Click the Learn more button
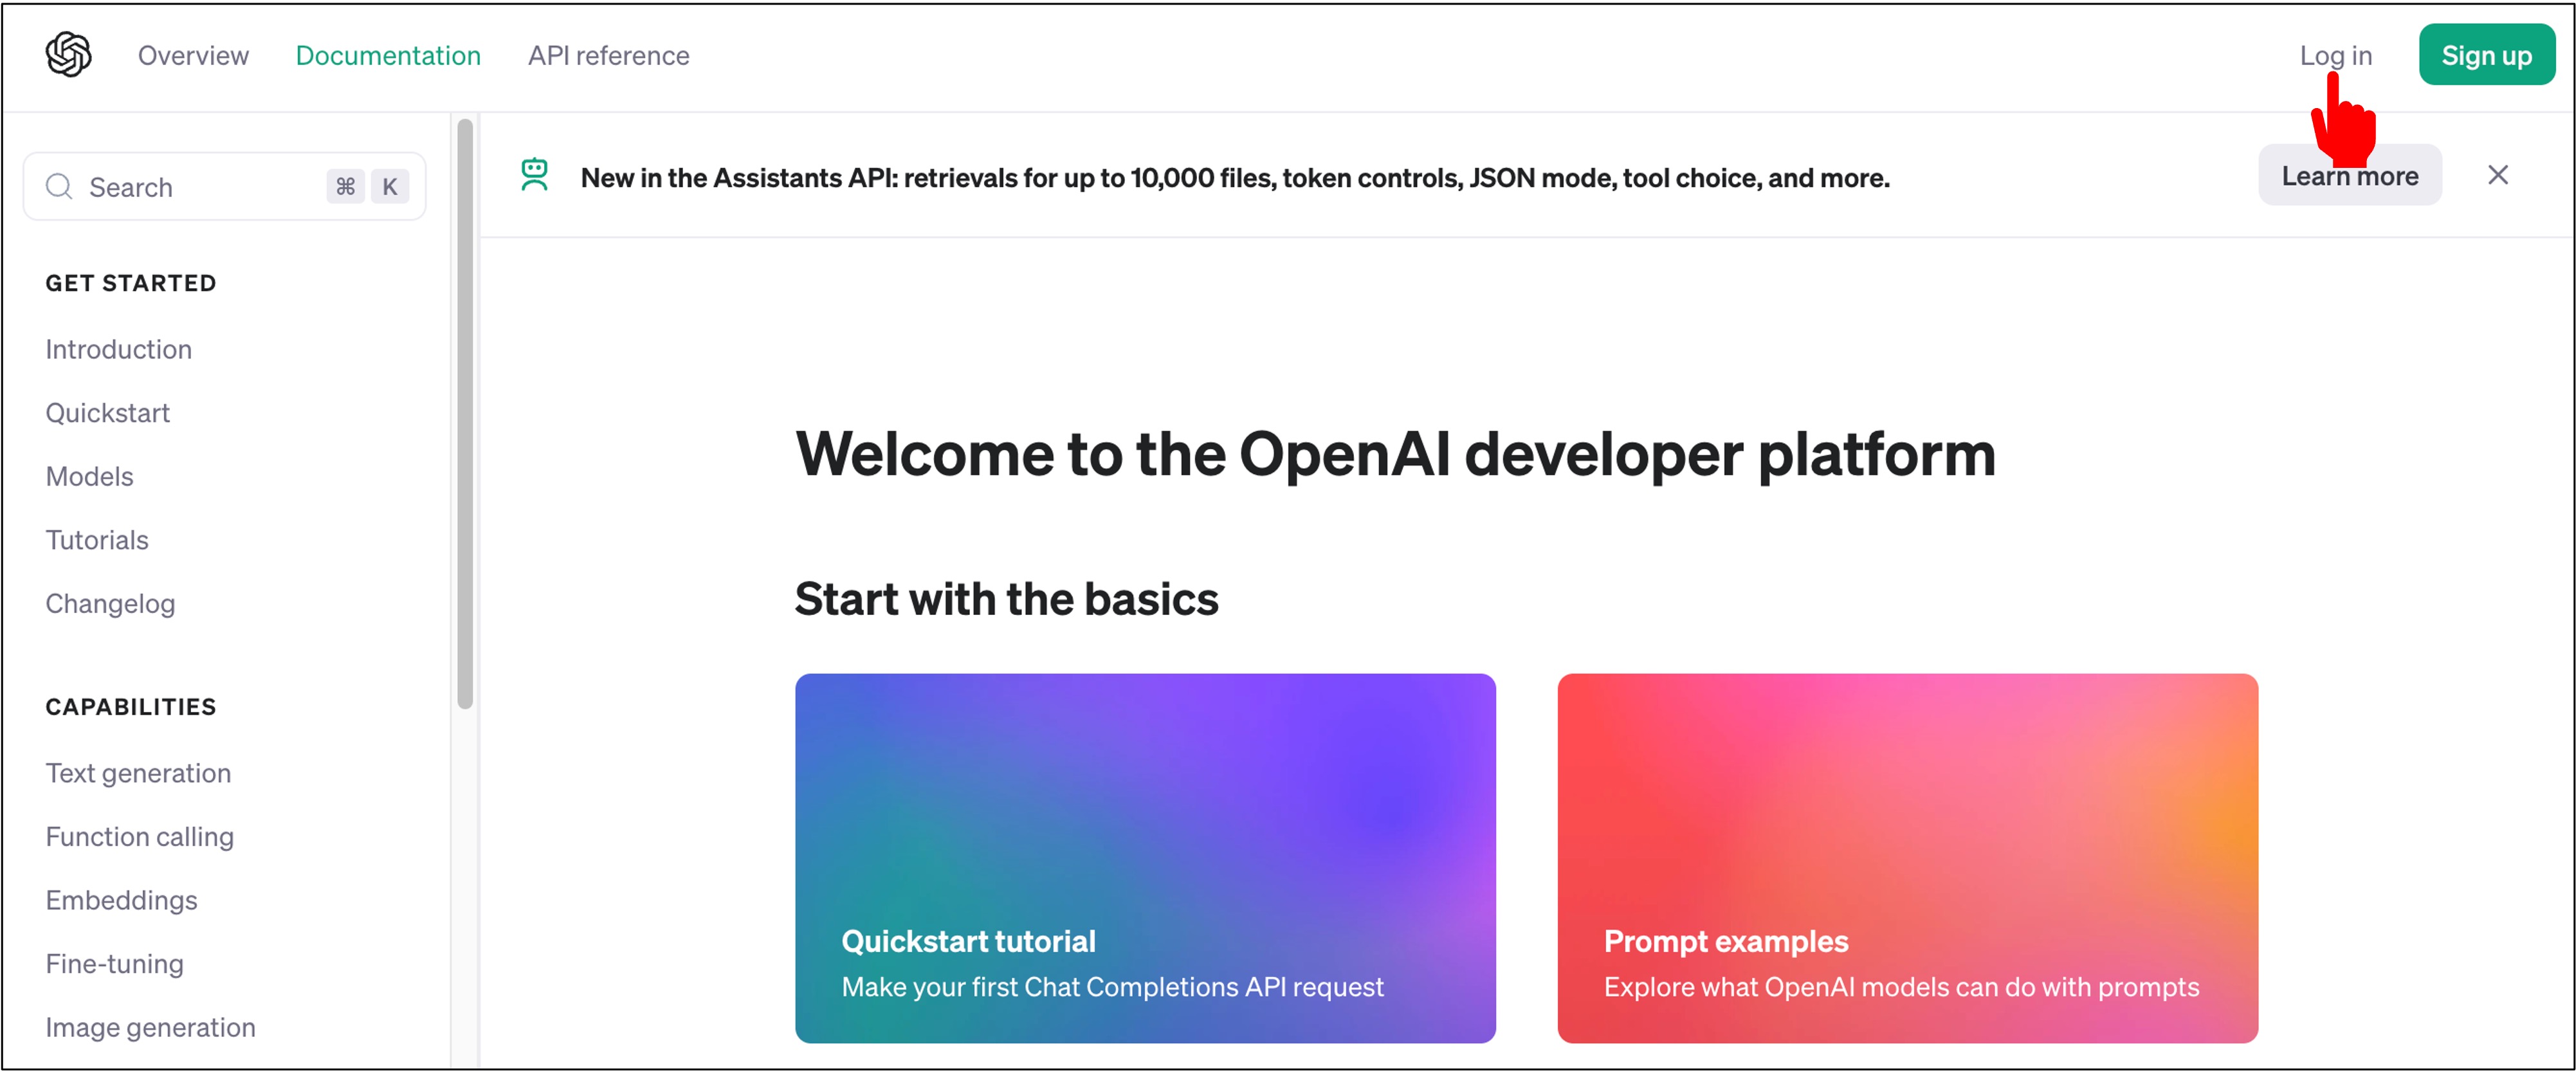2576x1073 pixels. [2349, 175]
